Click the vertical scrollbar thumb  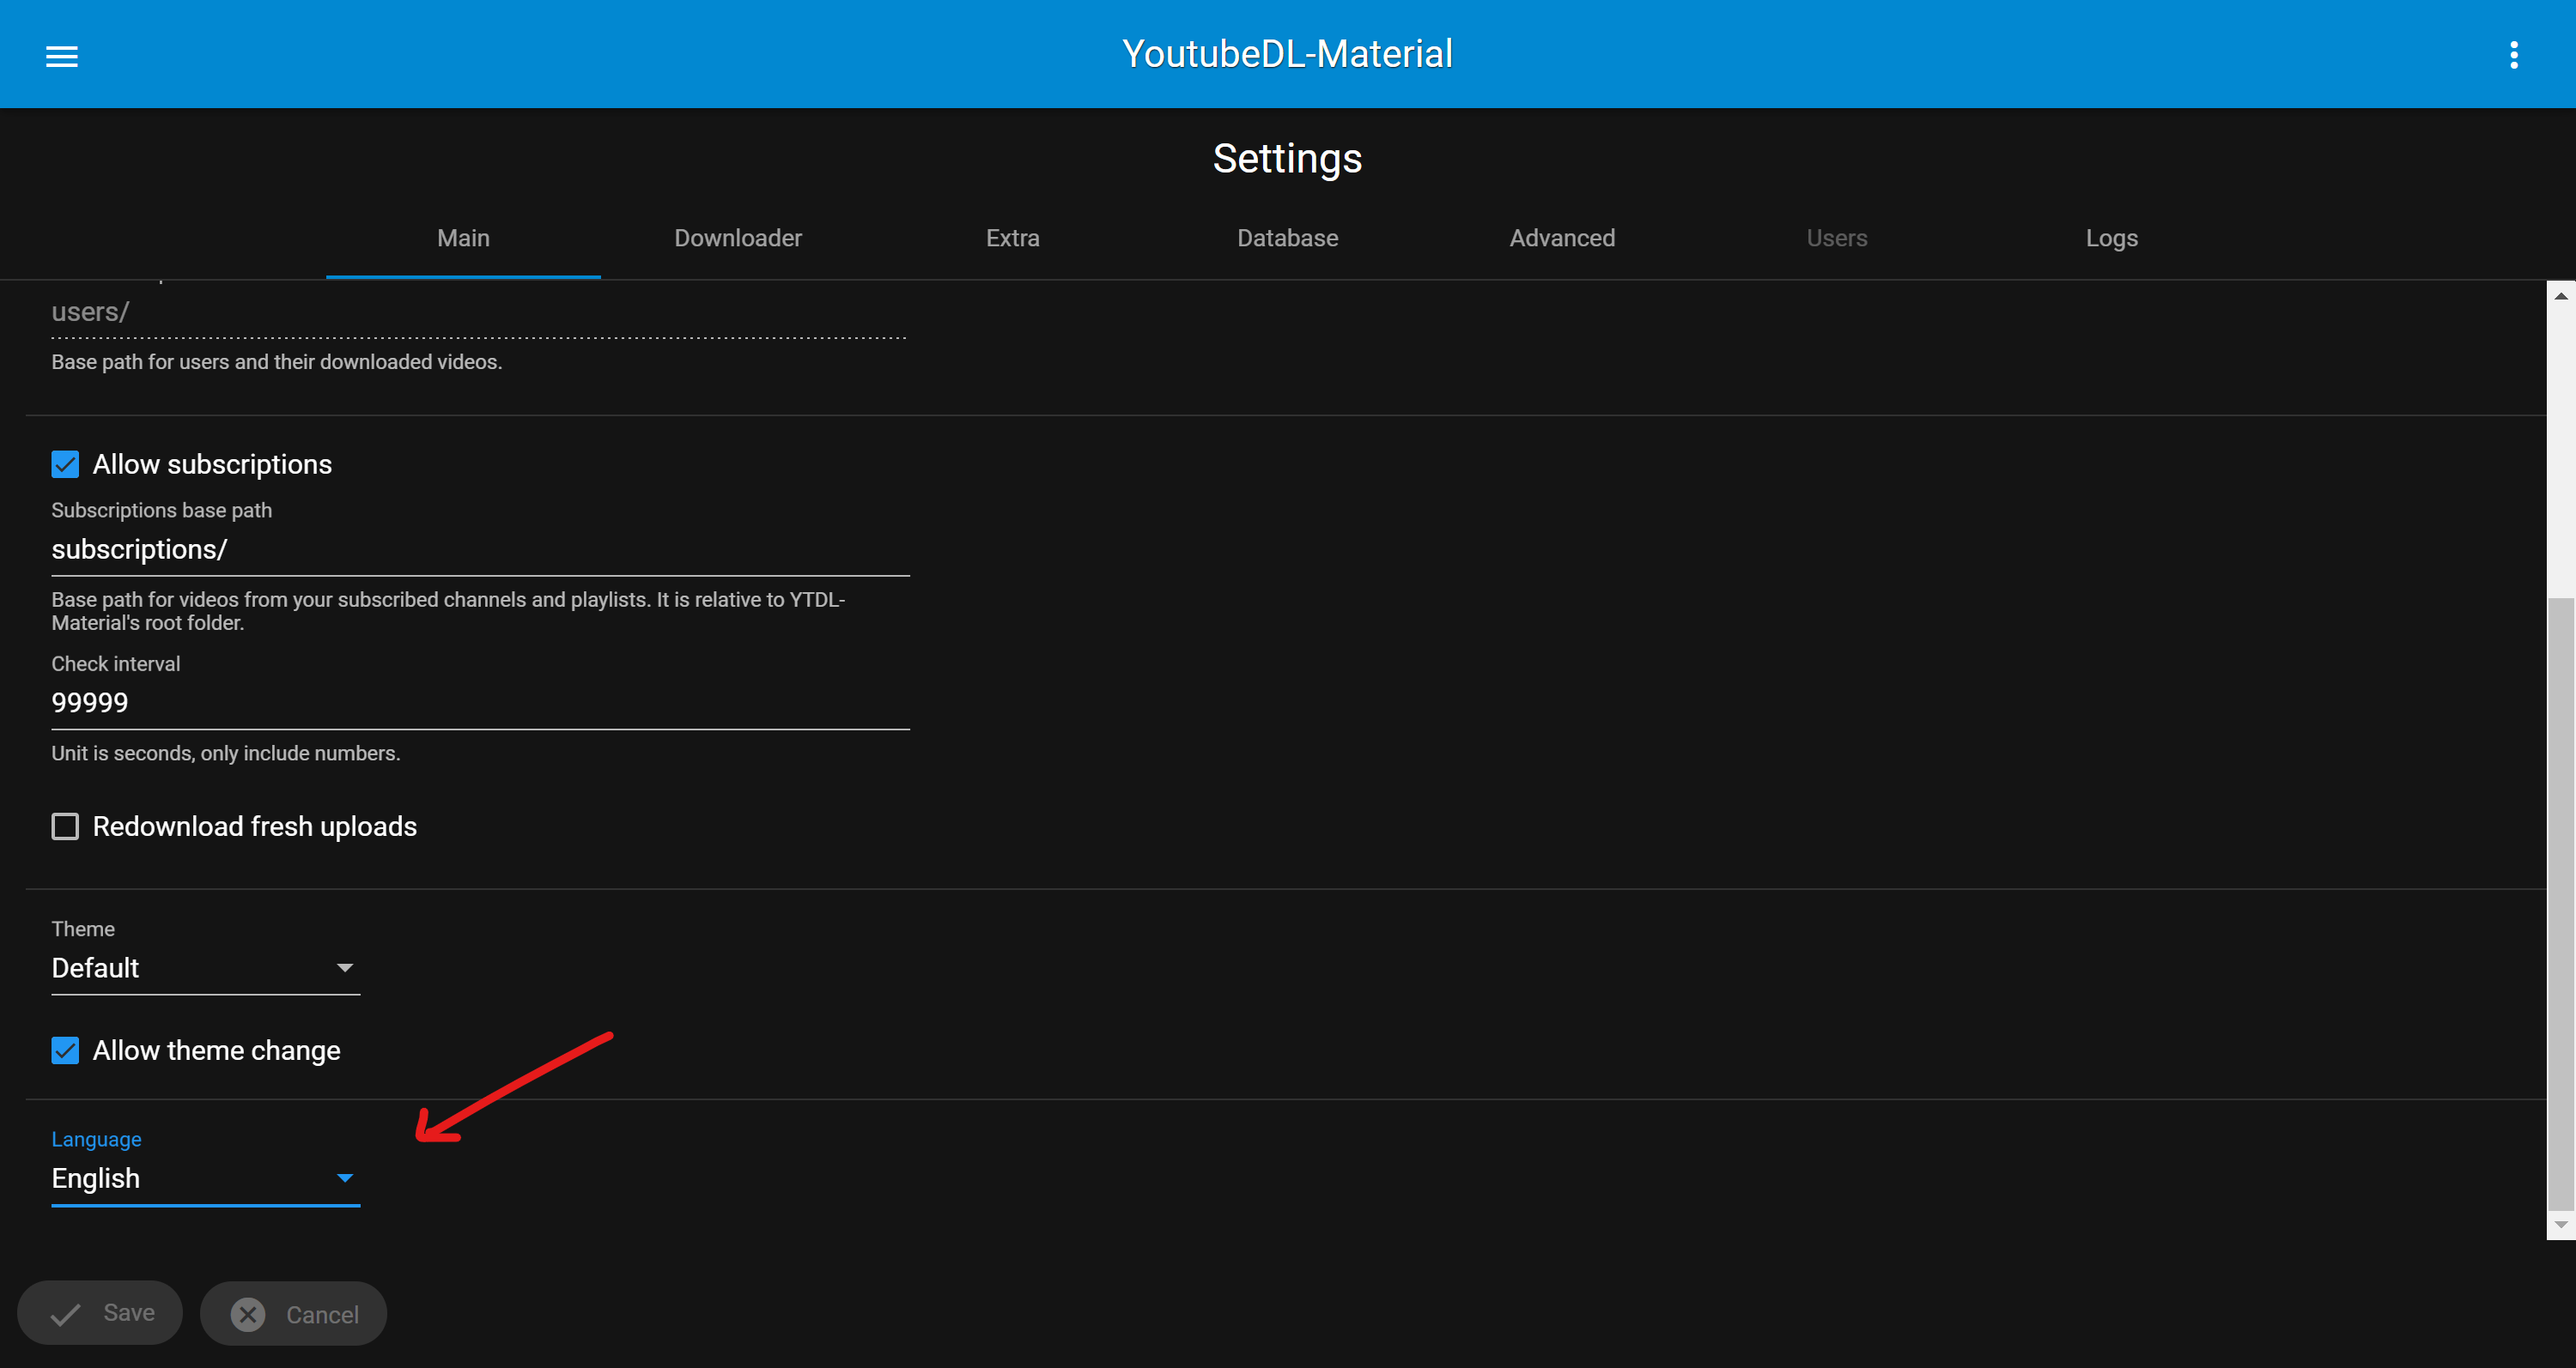[2560, 899]
